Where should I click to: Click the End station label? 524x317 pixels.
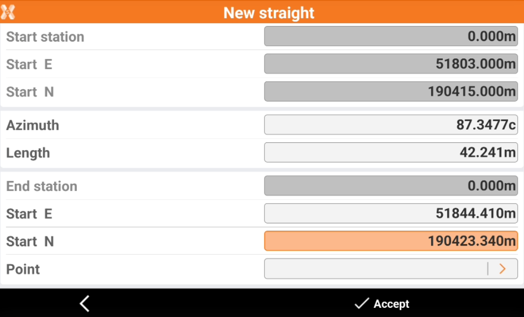point(42,187)
